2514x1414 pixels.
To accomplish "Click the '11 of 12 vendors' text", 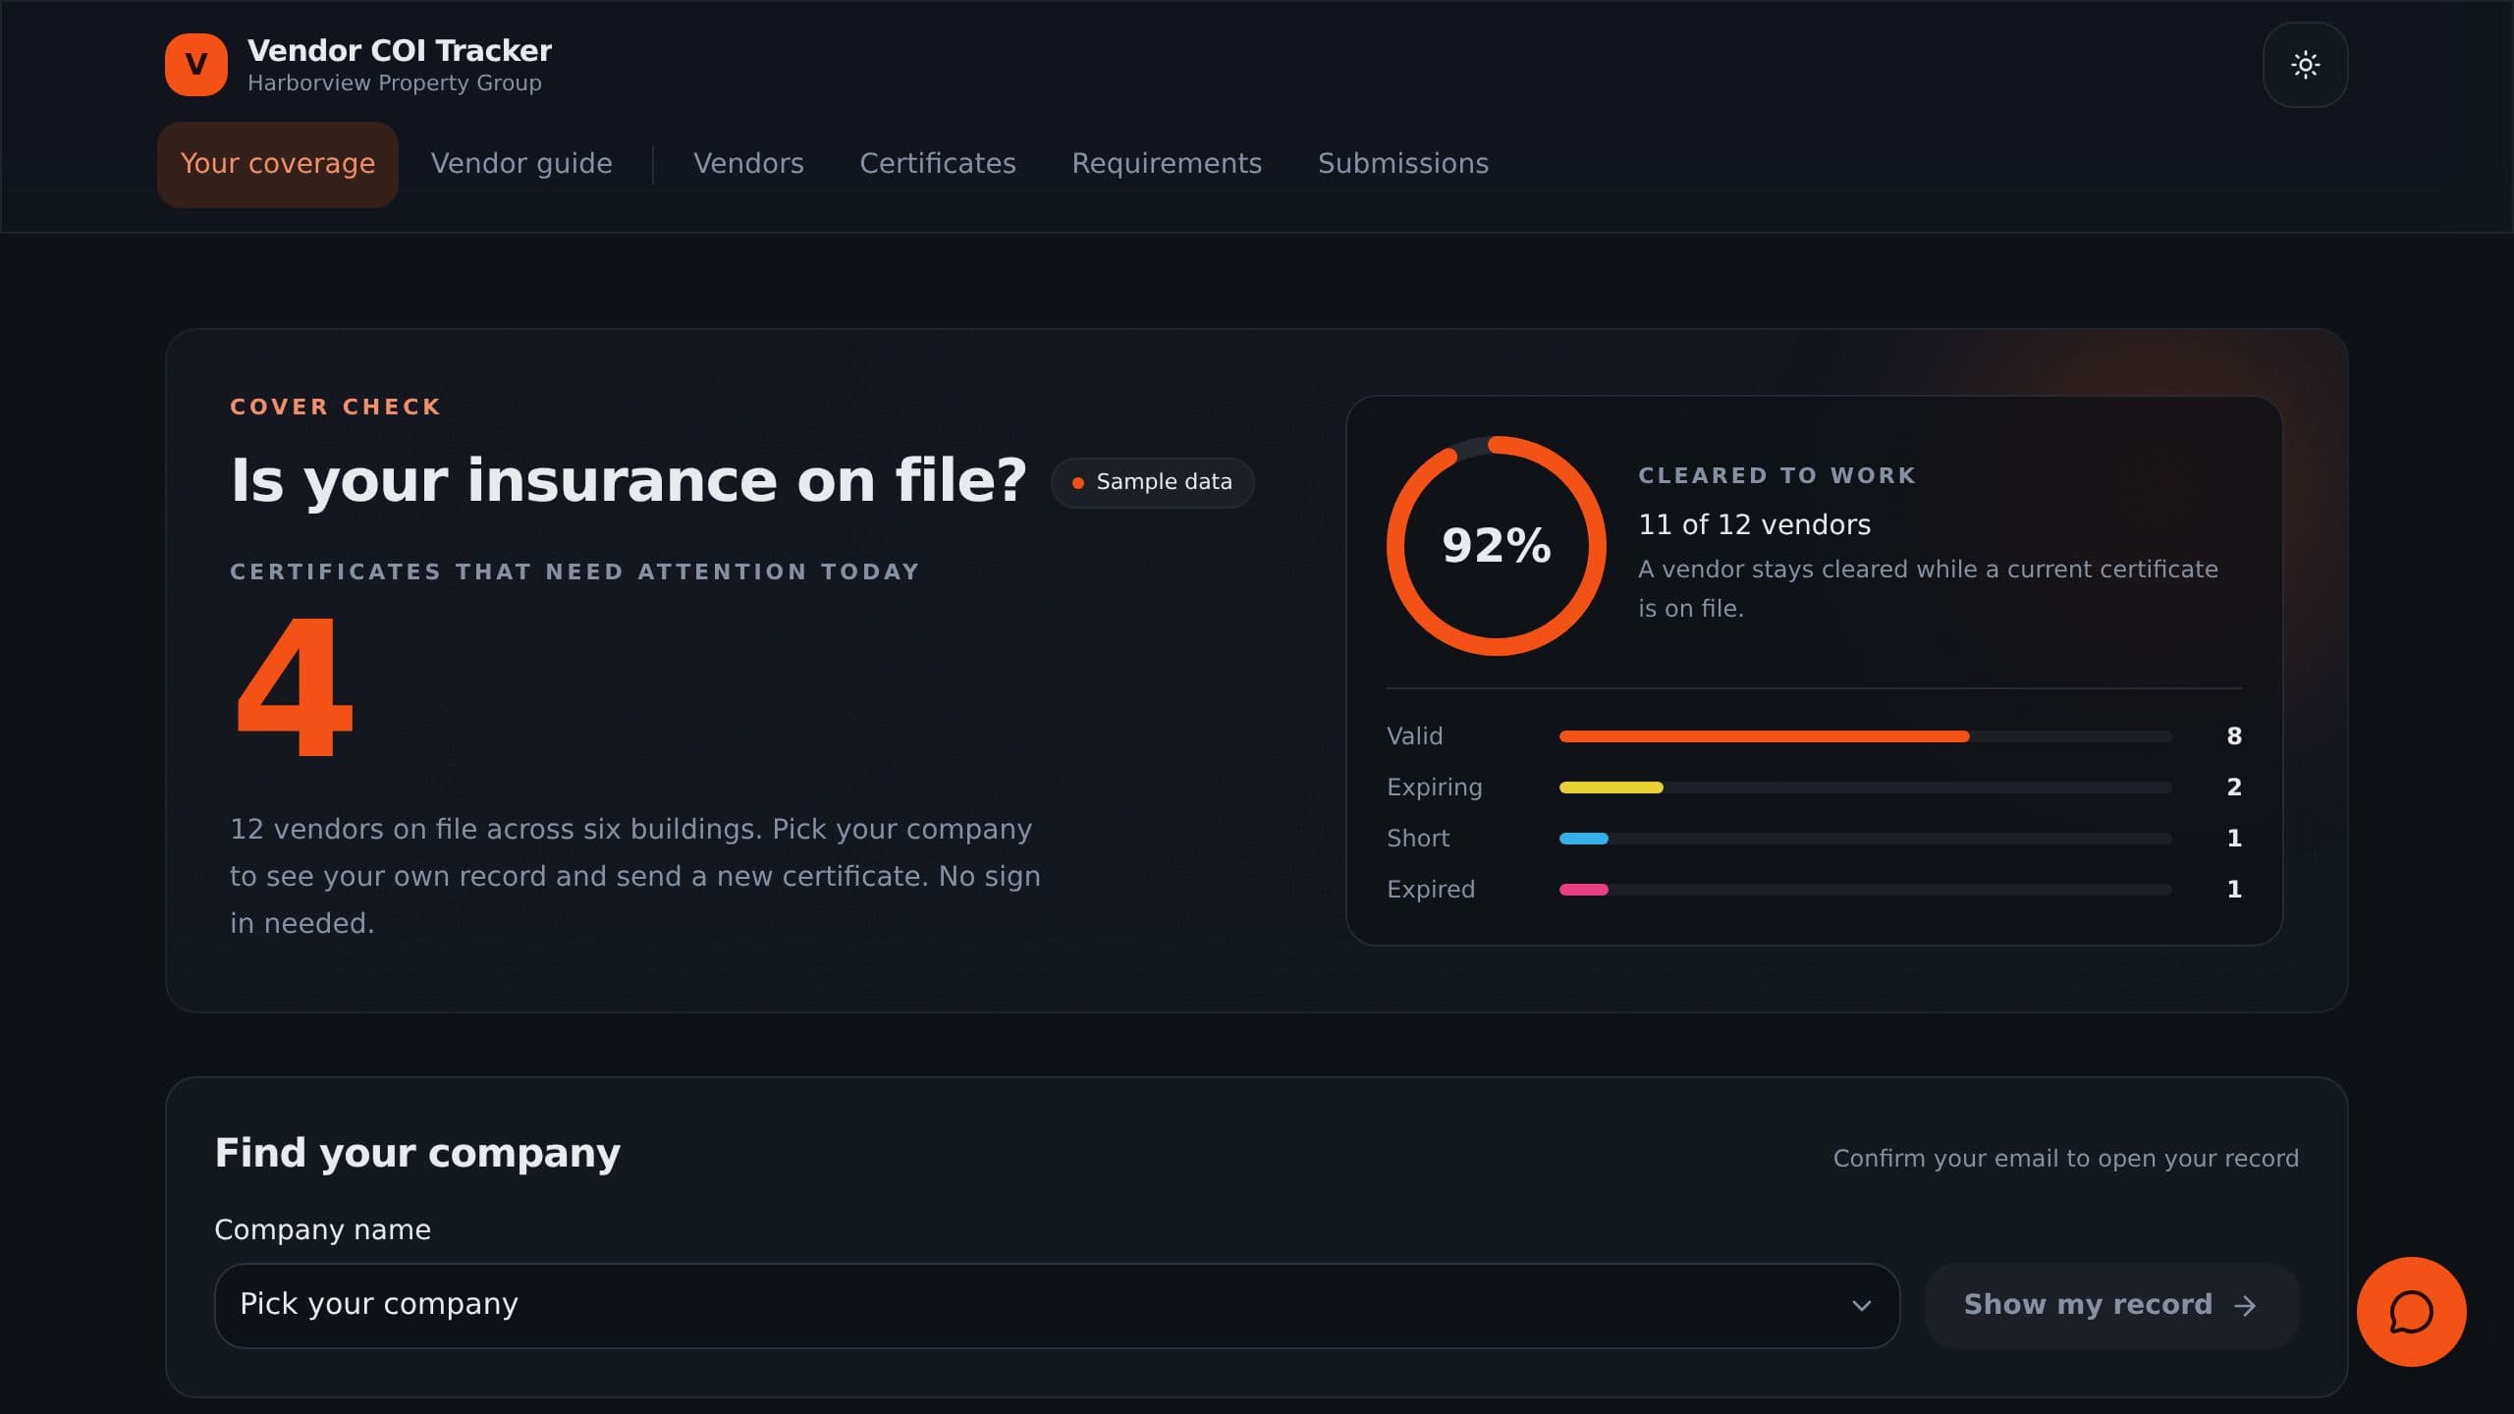I will pyautogui.click(x=1754, y=524).
